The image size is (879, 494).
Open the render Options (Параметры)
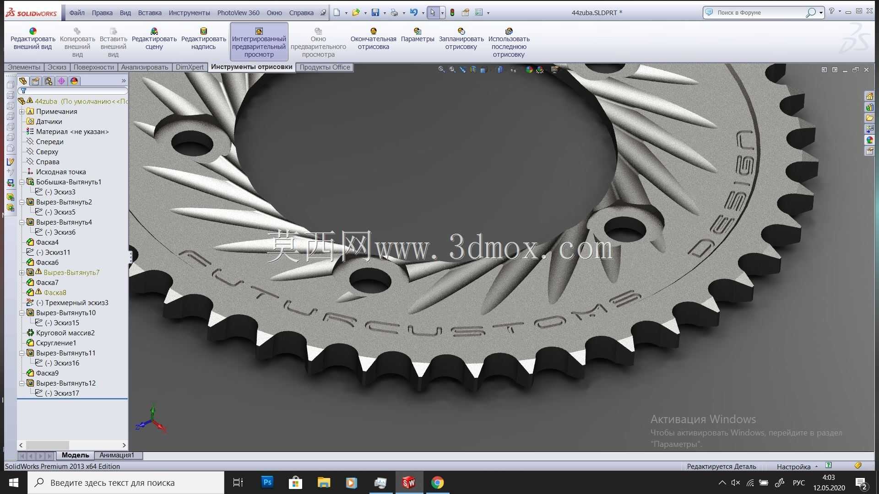[418, 35]
